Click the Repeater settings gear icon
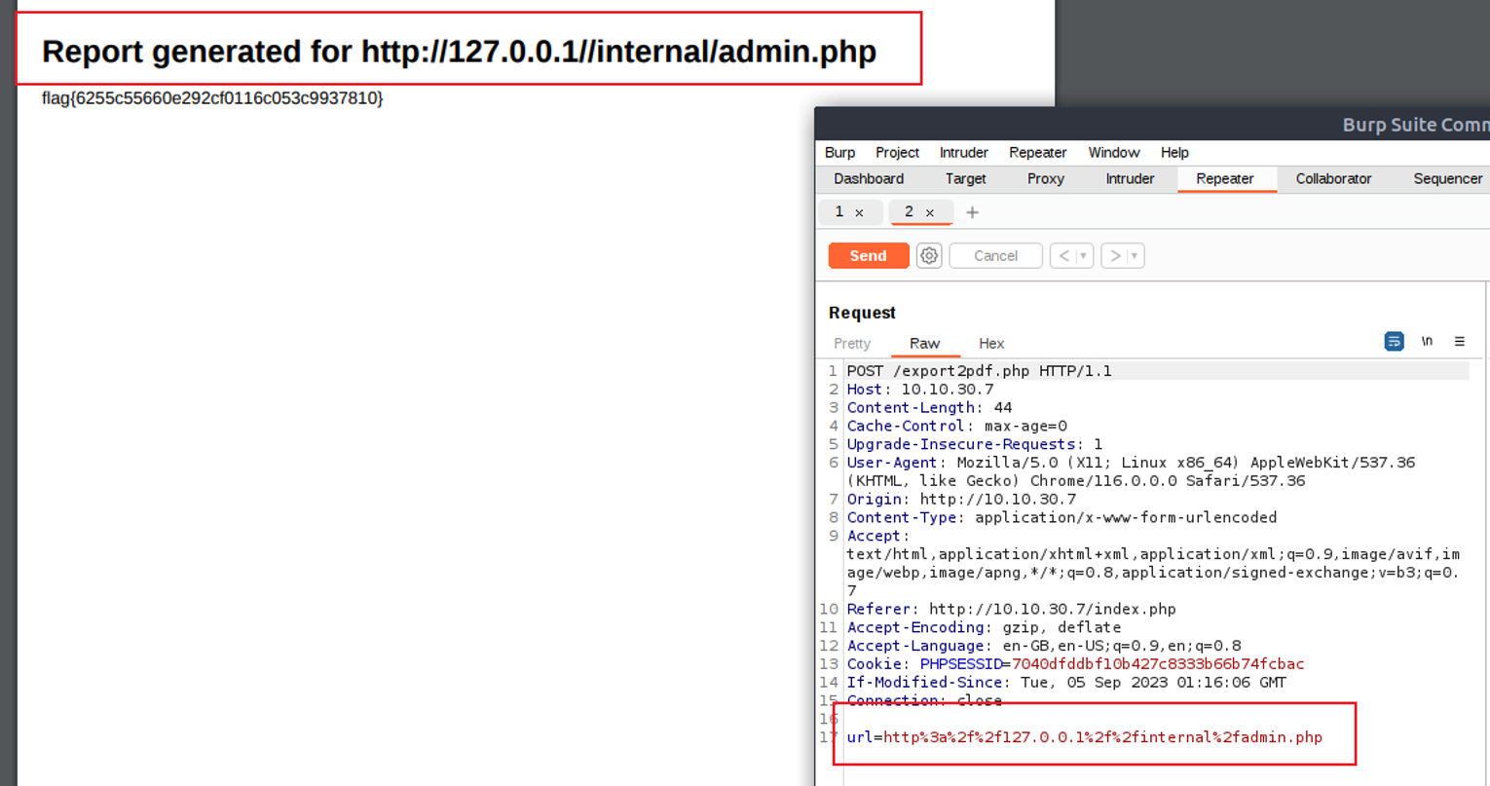The height and width of the screenshot is (786, 1490). click(929, 255)
